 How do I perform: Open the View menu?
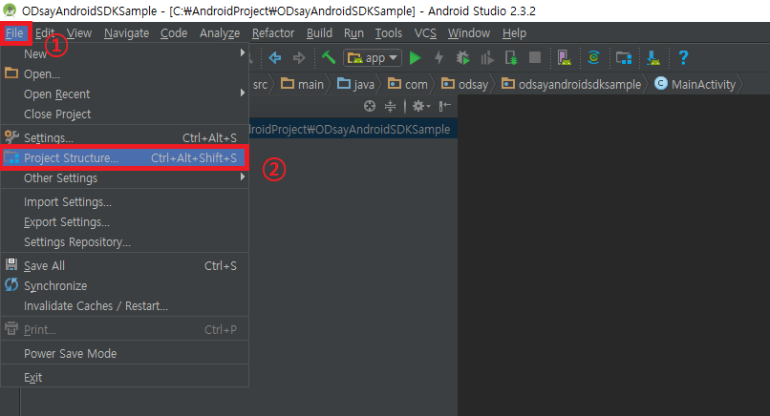pyautogui.click(x=79, y=32)
